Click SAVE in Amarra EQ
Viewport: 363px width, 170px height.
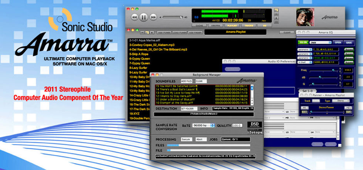348,43
